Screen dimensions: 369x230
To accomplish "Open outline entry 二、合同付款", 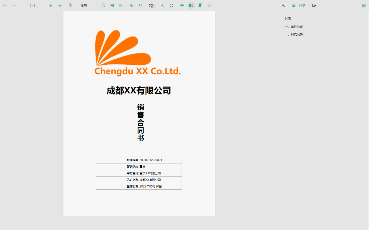I will pos(294,34).
